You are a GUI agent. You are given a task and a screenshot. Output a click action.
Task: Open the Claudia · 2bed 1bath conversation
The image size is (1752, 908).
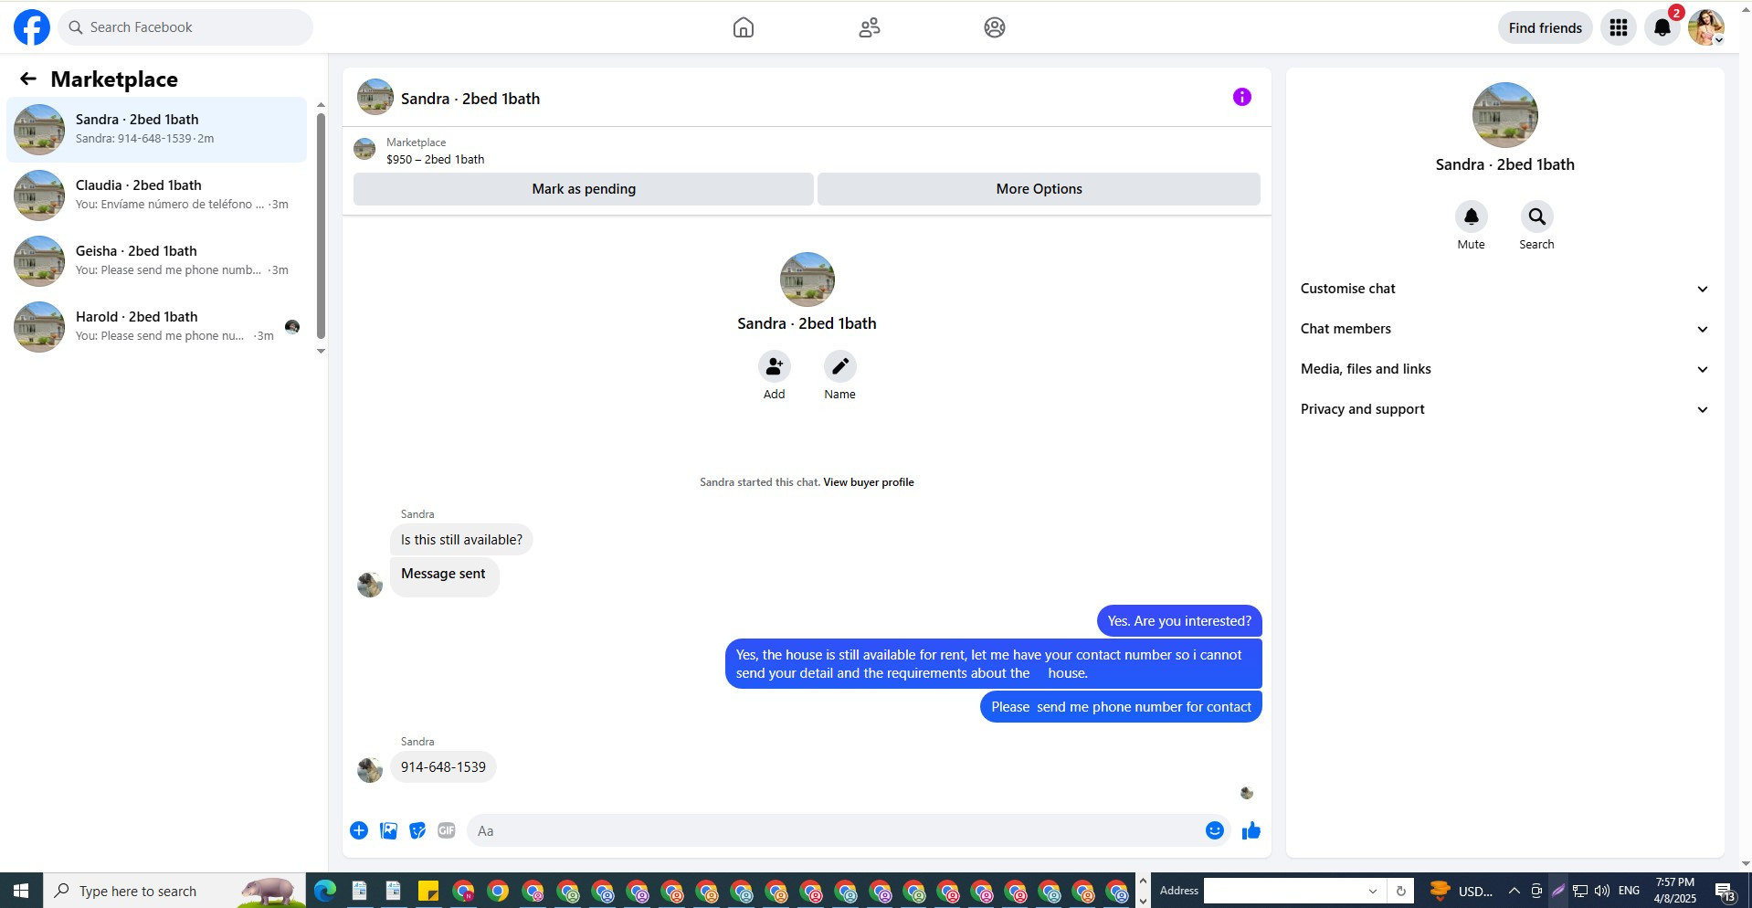(157, 195)
